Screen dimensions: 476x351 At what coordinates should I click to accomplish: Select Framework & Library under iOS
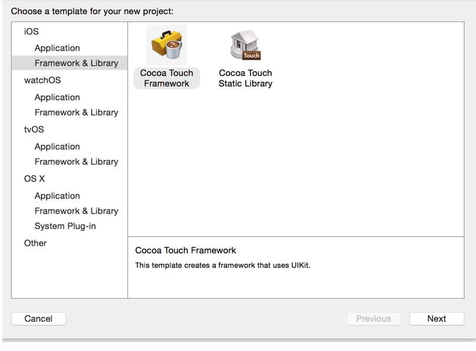pyautogui.click(x=76, y=63)
